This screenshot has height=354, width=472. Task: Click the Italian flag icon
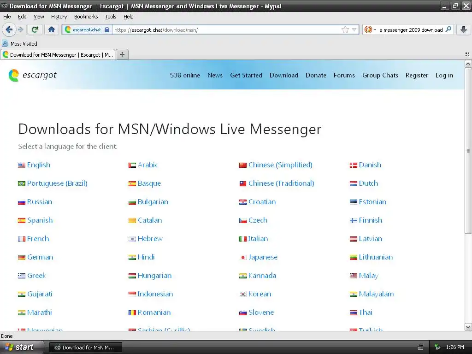(x=242, y=239)
